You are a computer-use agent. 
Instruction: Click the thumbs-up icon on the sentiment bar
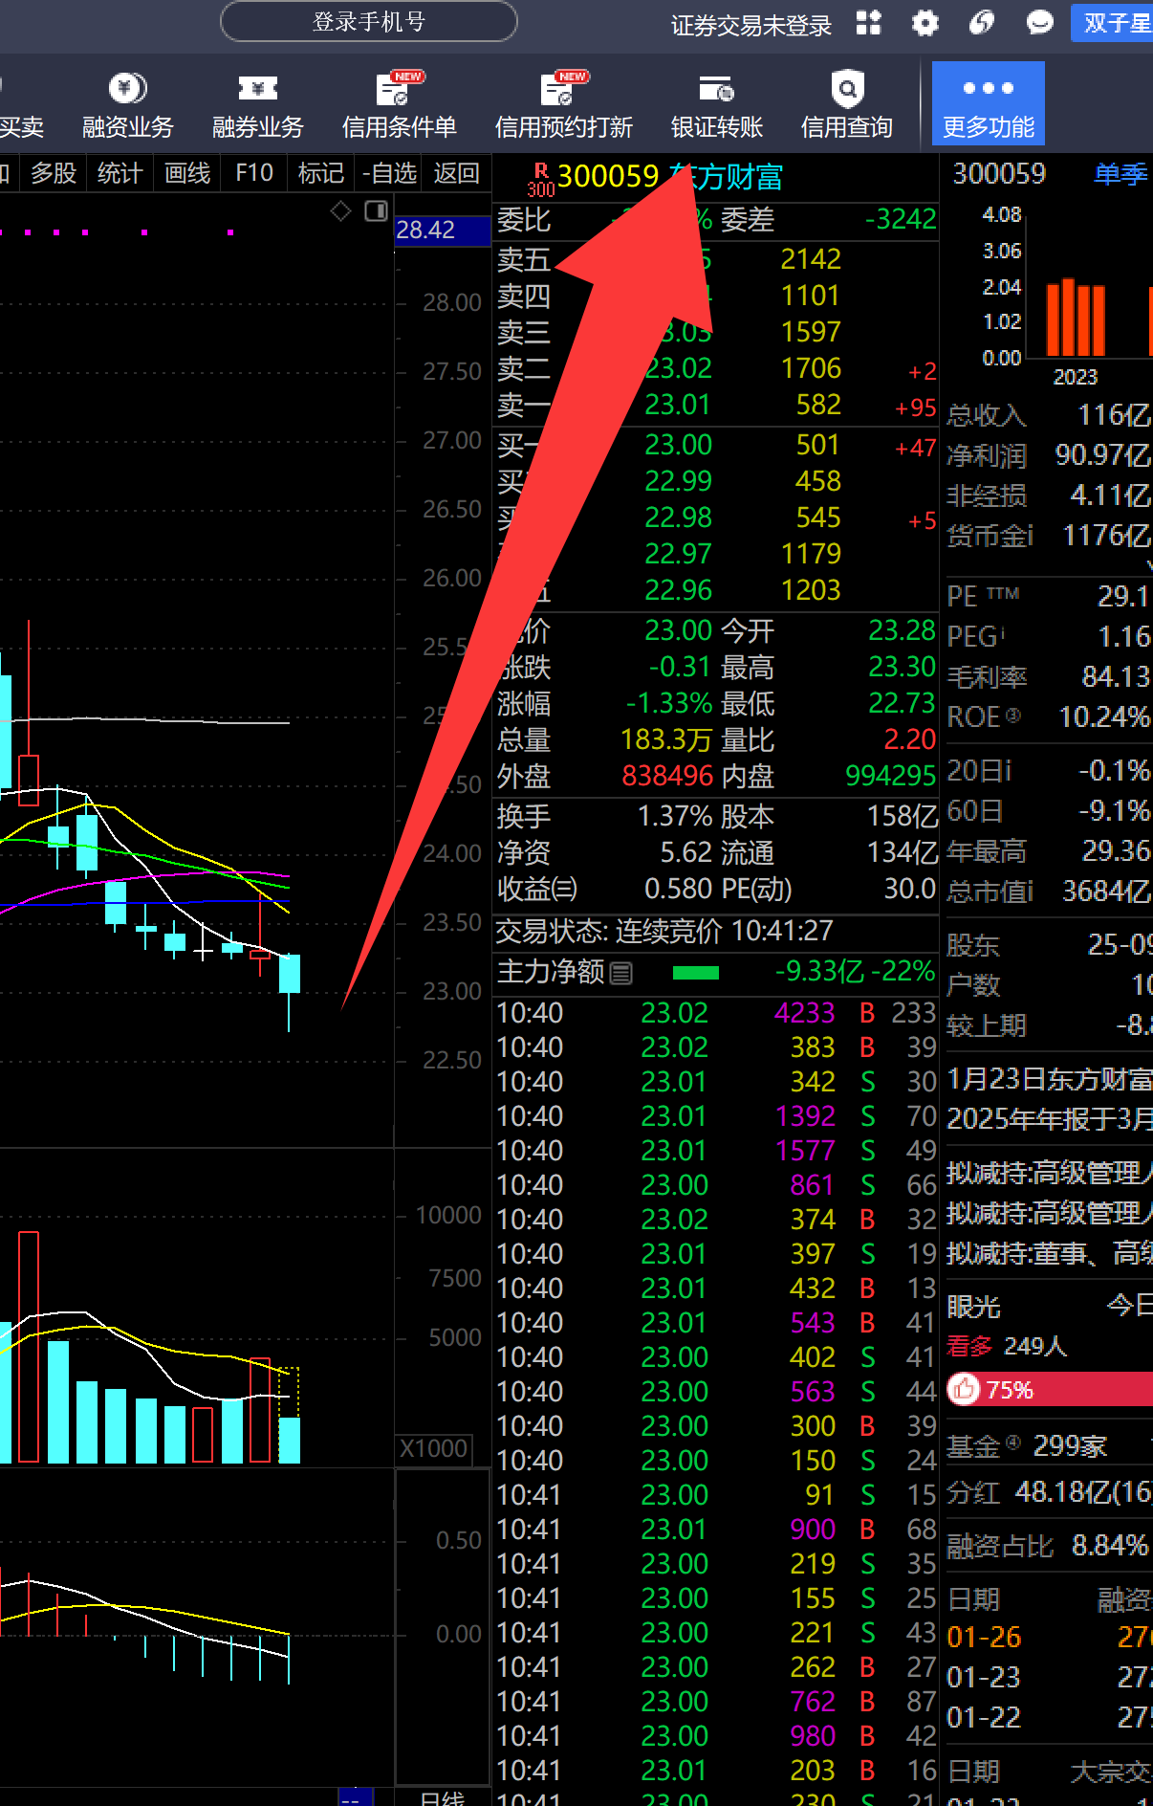point(965,1389)
